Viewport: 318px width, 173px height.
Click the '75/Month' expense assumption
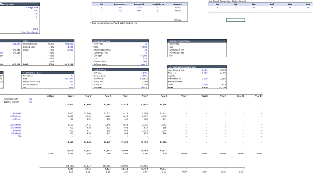click(x=16, y=131)
